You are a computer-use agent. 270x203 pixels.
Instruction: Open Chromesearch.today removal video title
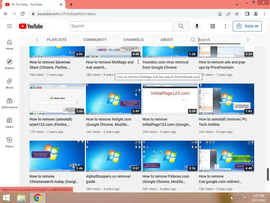point(54,179)
